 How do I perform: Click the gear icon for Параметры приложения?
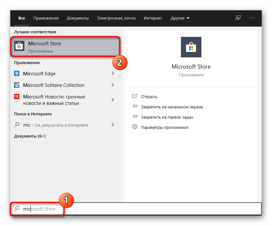(x=135, y=127)
